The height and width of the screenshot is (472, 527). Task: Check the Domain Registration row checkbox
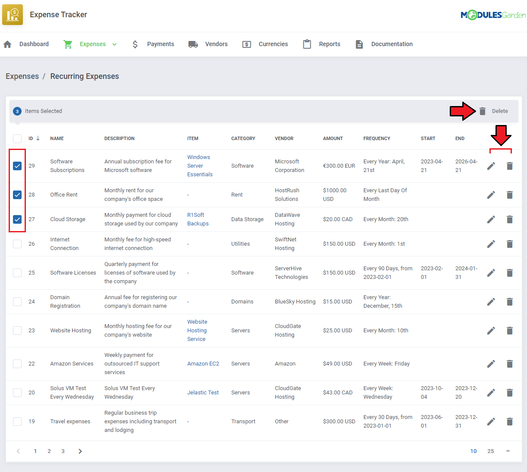click(17, 302)
